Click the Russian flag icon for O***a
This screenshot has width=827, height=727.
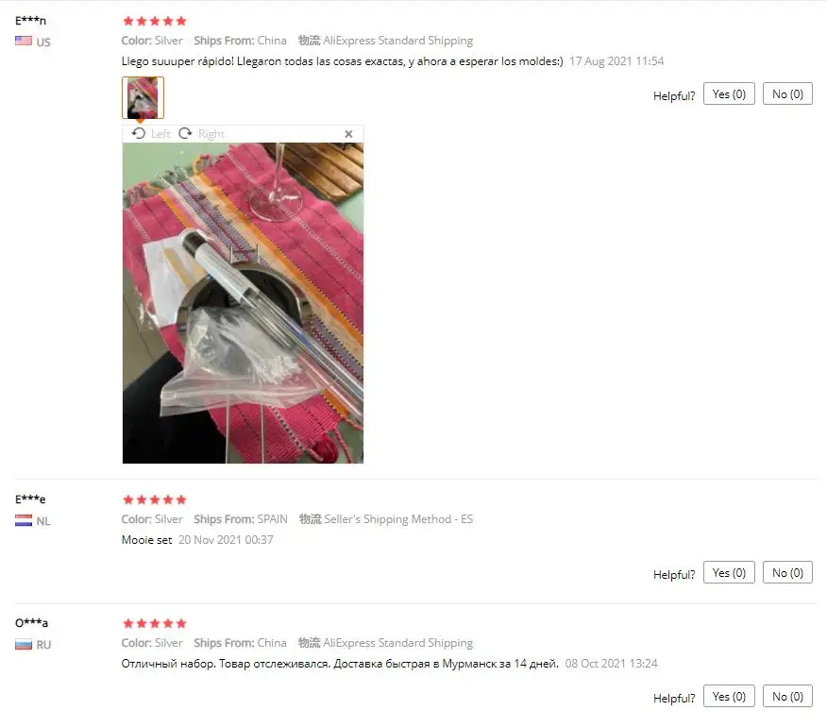(24, 644)
